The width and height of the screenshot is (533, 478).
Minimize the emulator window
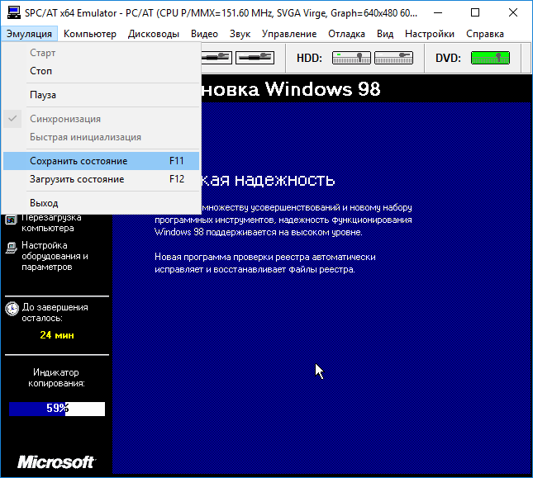[x=438, y=13]
